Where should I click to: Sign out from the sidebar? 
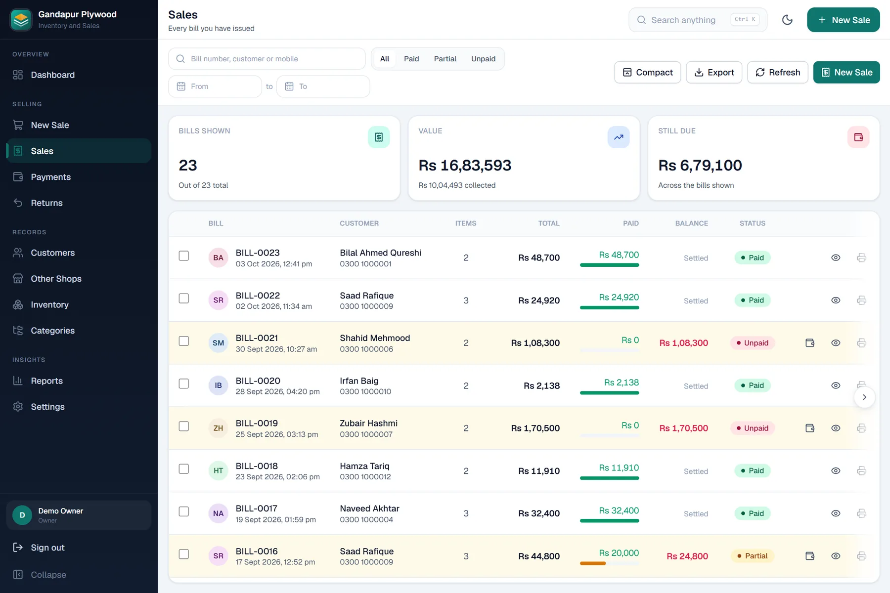(79, 548)
